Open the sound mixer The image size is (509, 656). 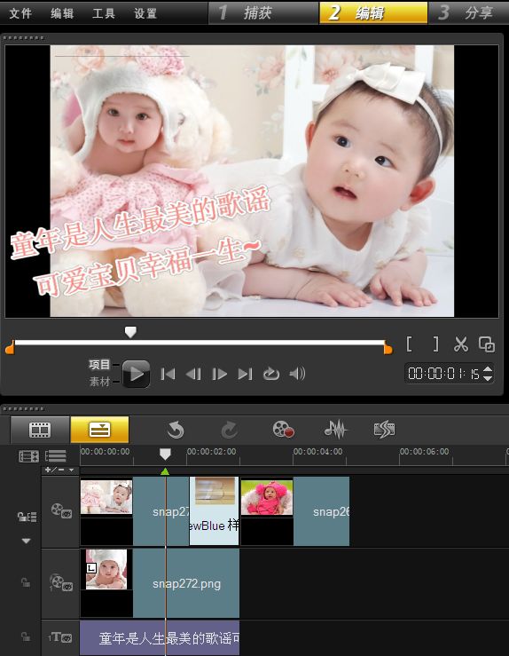[336, 430]
